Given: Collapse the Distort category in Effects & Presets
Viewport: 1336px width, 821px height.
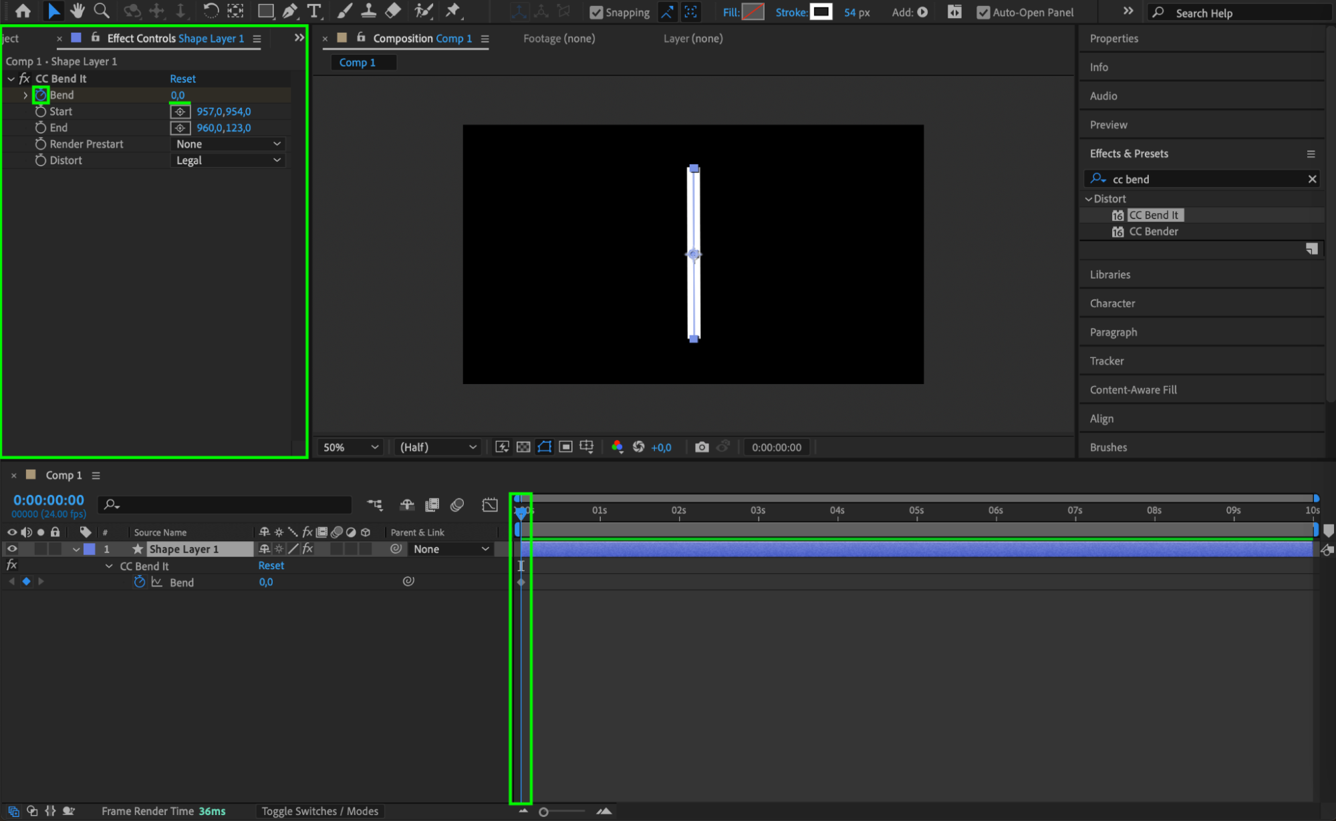Looking at the screenshot, I should [1089, 198].
